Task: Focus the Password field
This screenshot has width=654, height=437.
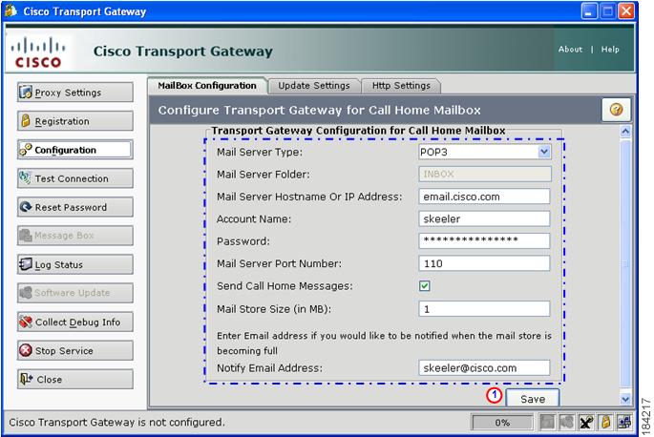Action: pyautogui.click(x=484, y=241)
